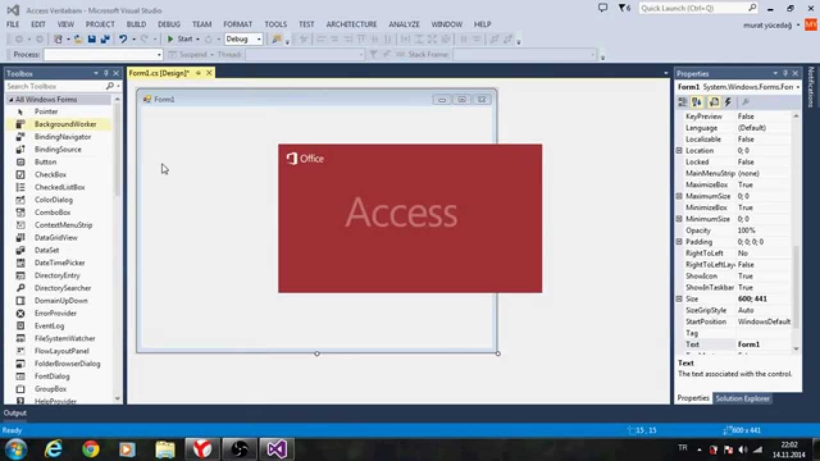Screen dimensions: 820x461
Task: Select Pointer in the Toolbox
Action: [46, 111]
